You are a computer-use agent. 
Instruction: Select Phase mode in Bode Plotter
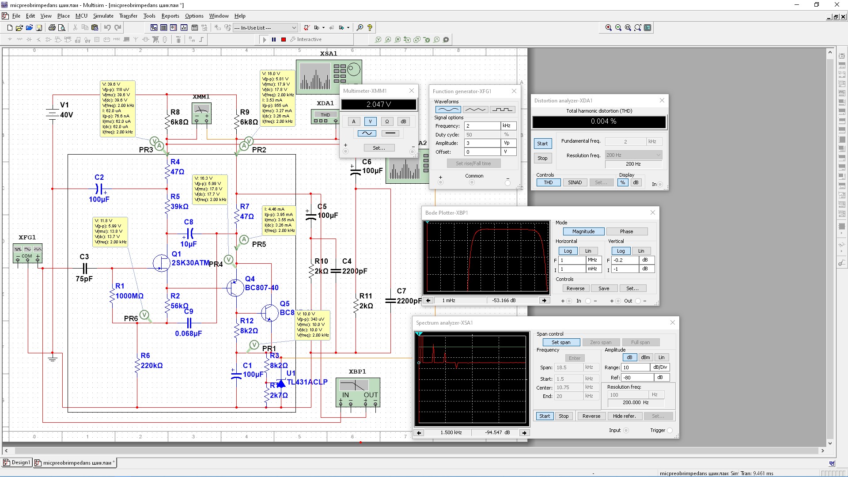click(x=626, y=231)
